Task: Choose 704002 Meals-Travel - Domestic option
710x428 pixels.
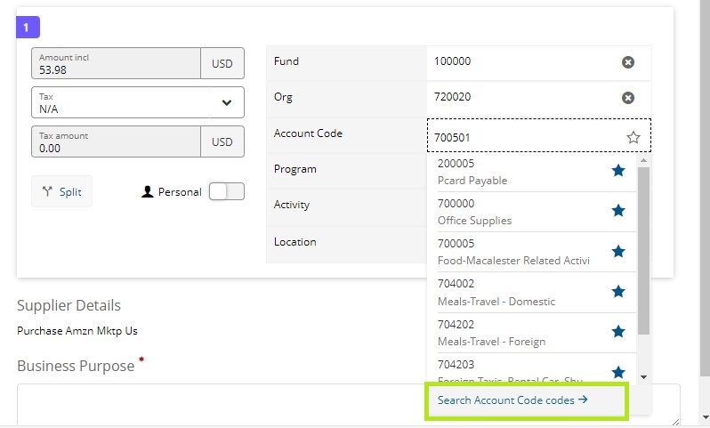Action: tap(516, 292)
